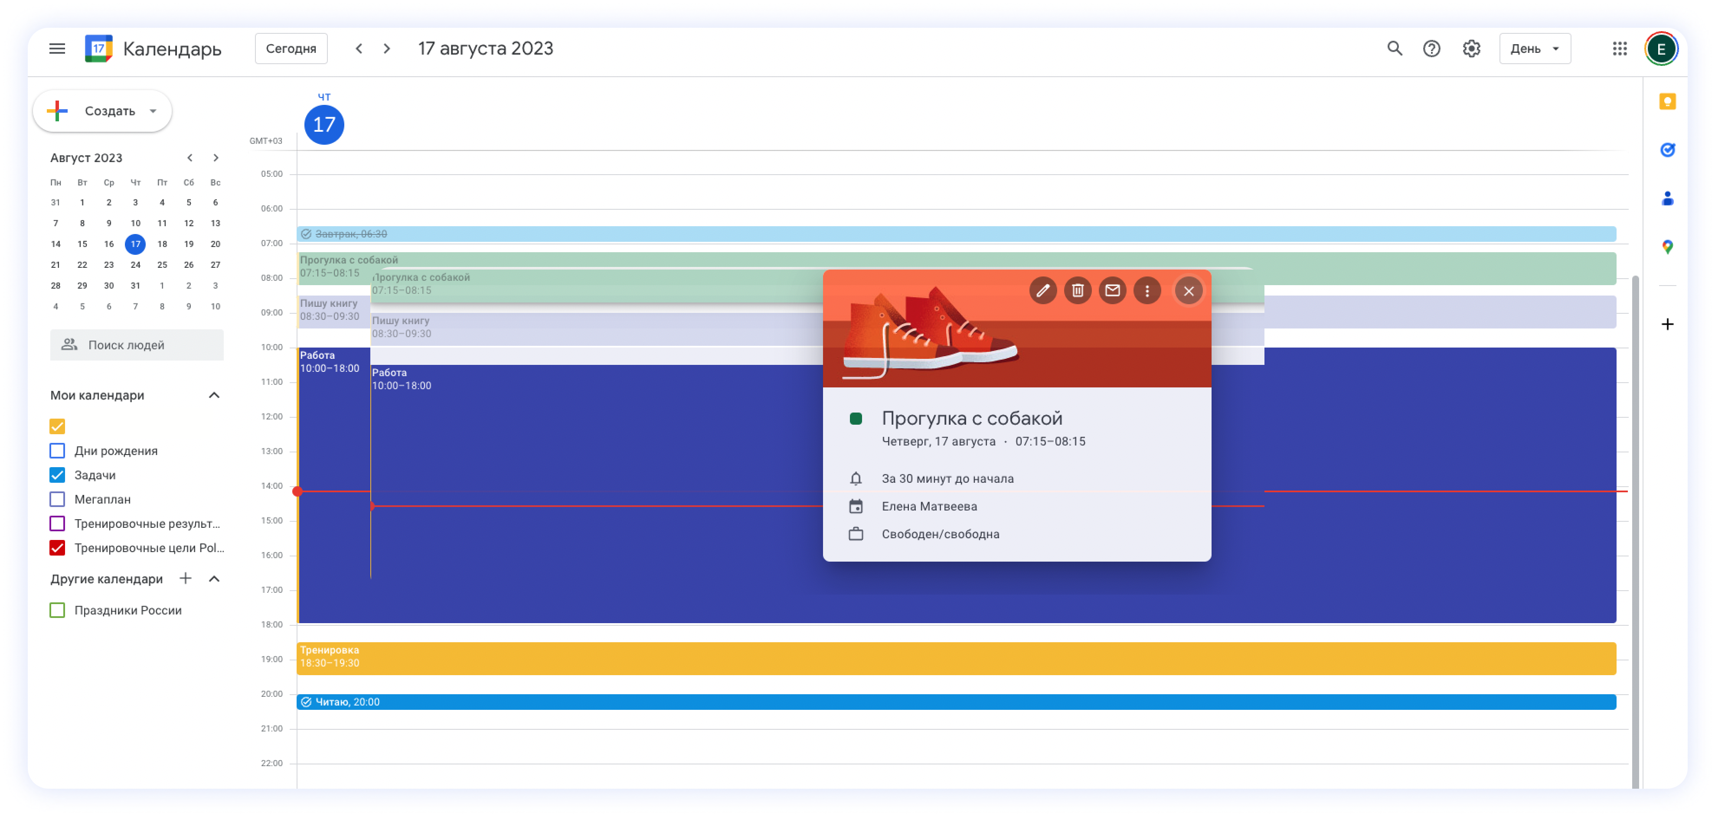Image resolution: width=1715 pixels, height=816 pixels.
Task: Select August 24 in the mini calendar
Action: 135,265
